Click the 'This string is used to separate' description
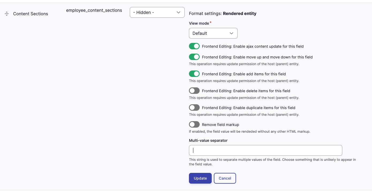The width and height of the screenshot is (372, 193). (x=272, y=162)
